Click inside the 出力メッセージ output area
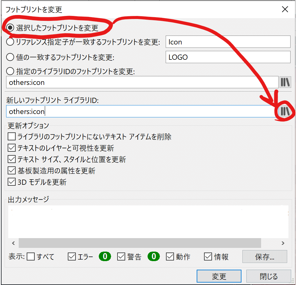This screenshot has width=297, height=285. (148, 222)
